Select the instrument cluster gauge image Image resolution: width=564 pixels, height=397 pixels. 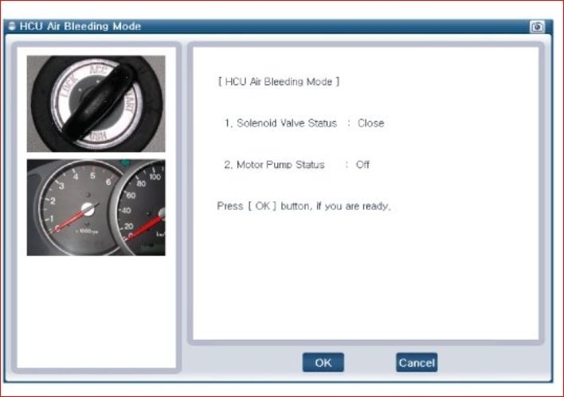[x=96, y=208]
